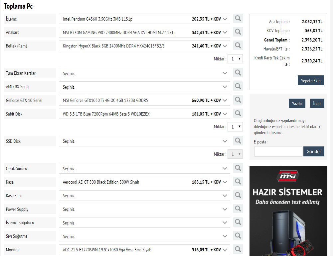
Task: Open the Miktar selector under Bellek (Ram)
Action: (235, 59)
